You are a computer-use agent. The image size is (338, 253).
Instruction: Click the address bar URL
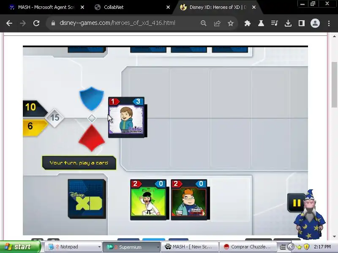click(117, 23)
